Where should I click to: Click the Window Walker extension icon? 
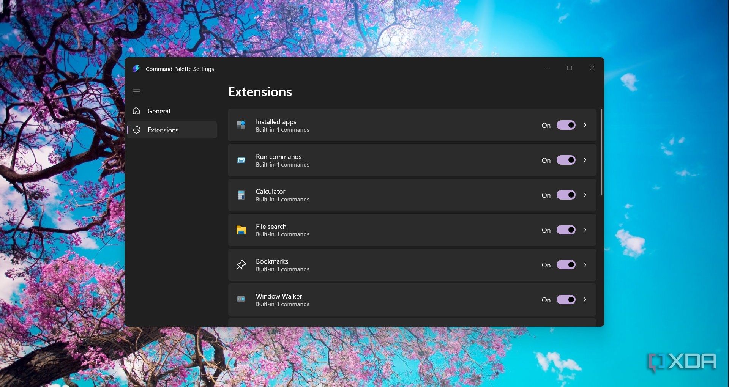point(241,299)
